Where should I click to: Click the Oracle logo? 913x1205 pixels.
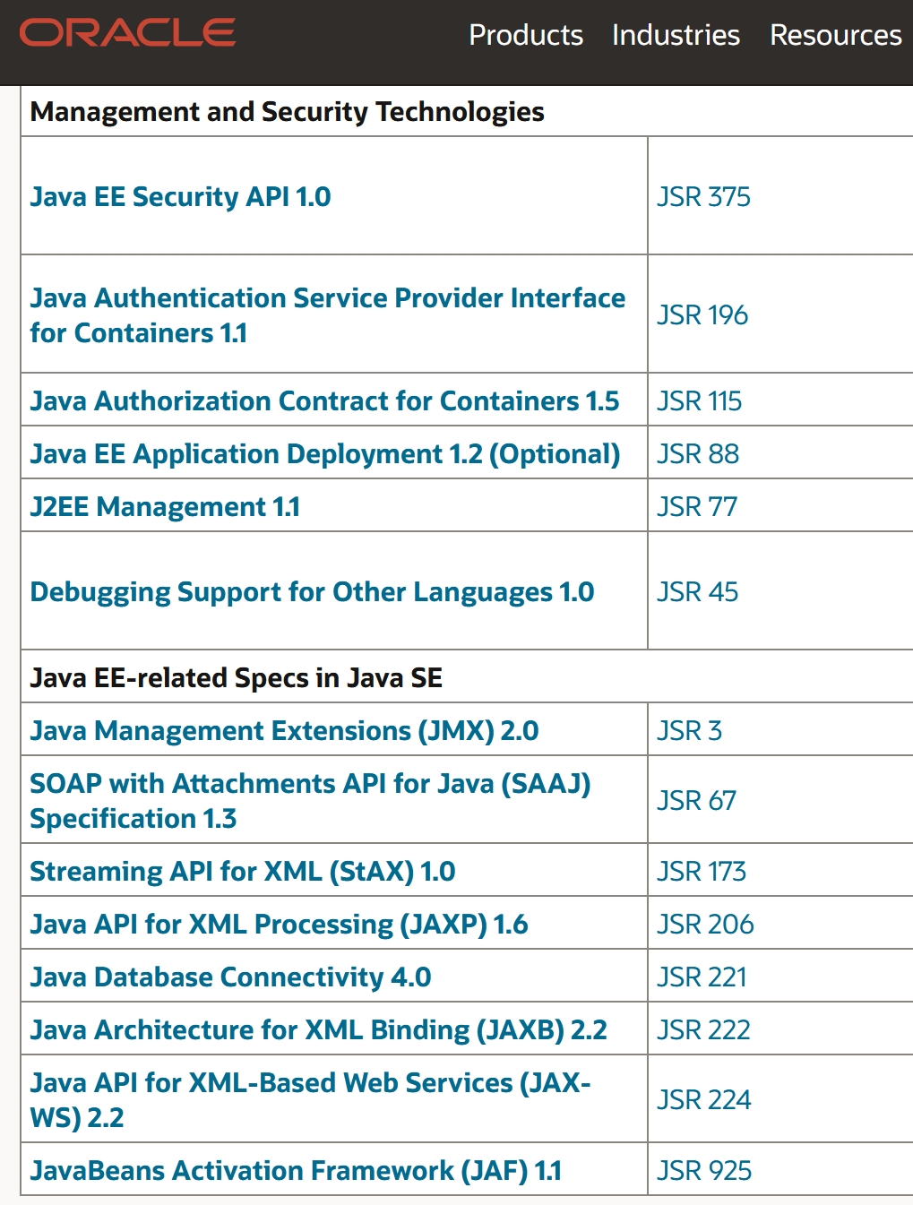click(127, 33)
